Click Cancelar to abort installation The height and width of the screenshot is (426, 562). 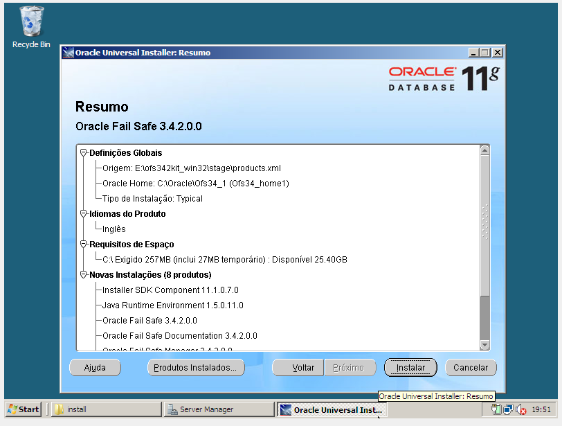tap(471, 367)
